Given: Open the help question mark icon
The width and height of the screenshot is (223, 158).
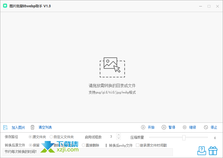Looking at the screenshot, I should click(202, 151).
